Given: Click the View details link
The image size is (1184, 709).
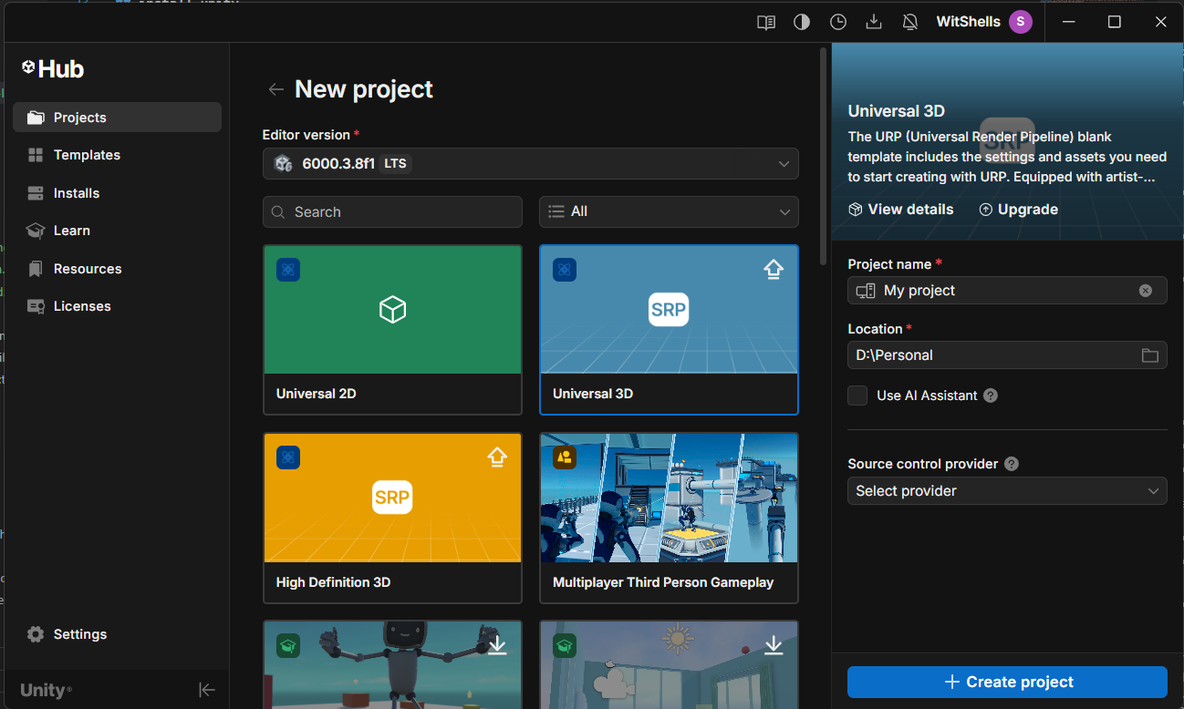Looking at the screenshot, I should 901,210.
